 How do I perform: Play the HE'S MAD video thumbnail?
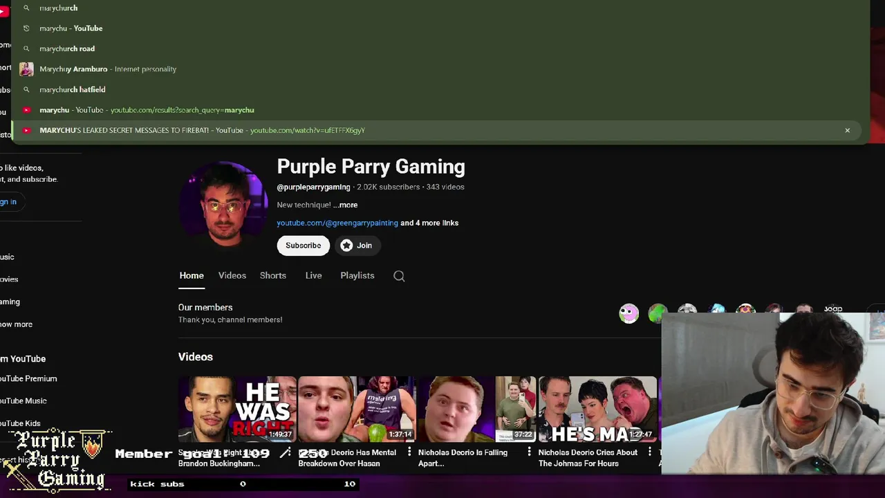598,409
